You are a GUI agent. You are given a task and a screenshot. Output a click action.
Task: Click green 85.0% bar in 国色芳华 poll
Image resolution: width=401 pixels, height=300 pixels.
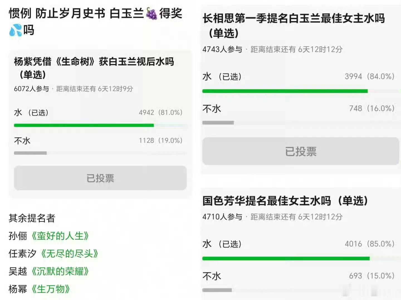click(286, 259)
